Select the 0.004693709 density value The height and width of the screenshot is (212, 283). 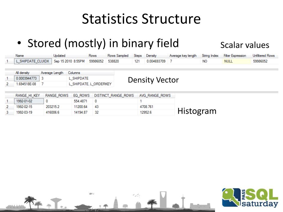pos(156,61)
